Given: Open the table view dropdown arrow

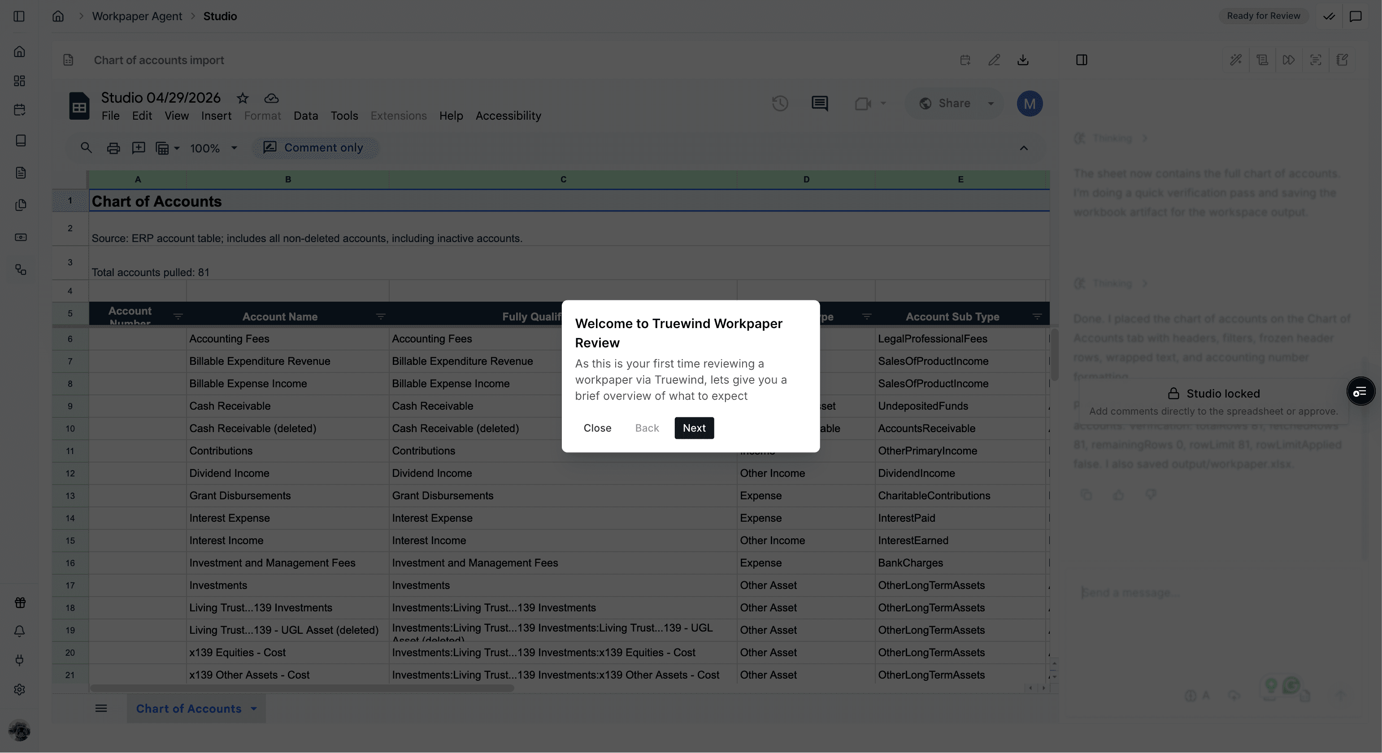Looking at the screenshot, I should click(x=177, y=148).
